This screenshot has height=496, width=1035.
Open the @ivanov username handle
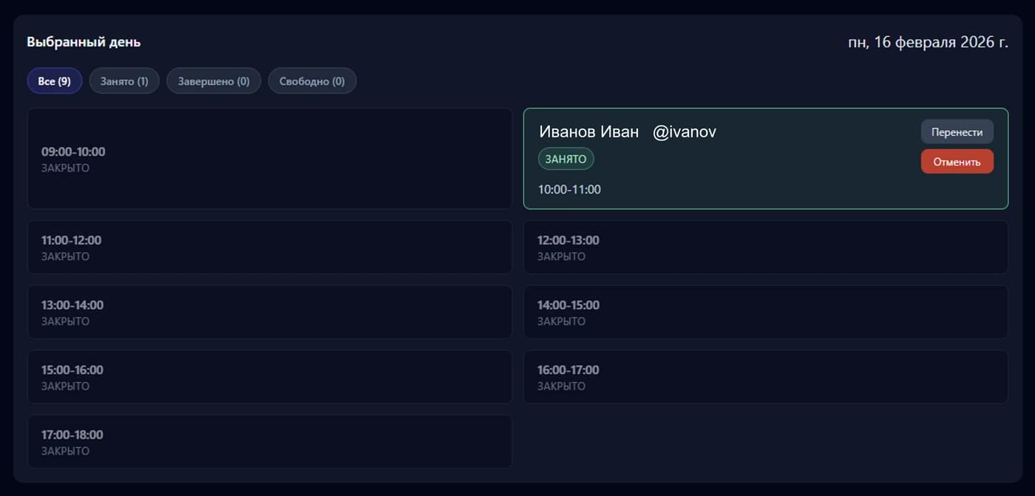tap(684, 132)
